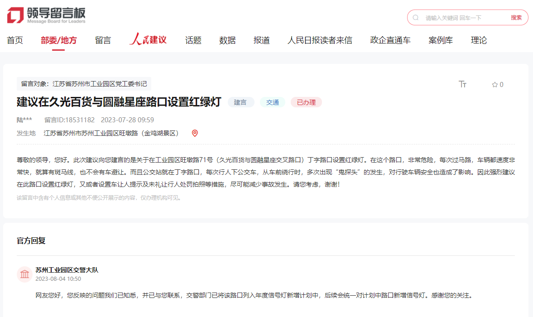Click the Message Board for Leaders logo
The width and height of the screenshot is (533, 317).
pos(46,15)
